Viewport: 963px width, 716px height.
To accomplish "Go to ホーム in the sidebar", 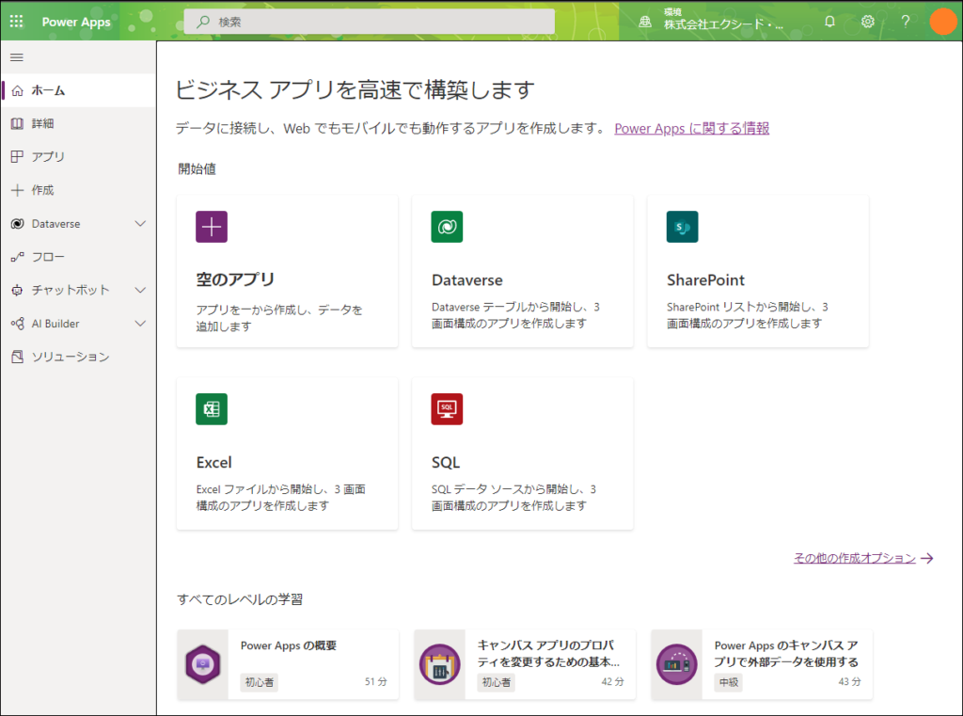I will (78, 90).
